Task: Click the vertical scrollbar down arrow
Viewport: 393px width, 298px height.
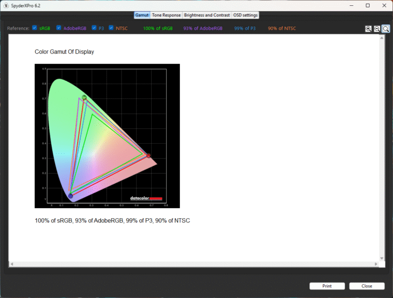Action: (x=382, y=258)
